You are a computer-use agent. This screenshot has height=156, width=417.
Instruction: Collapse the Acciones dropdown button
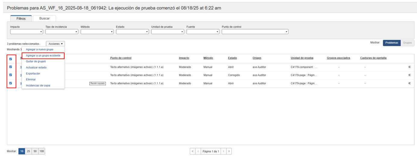55,44
